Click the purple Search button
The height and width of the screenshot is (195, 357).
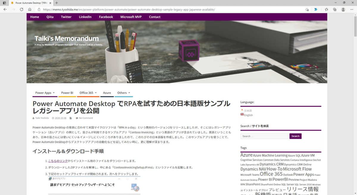pyautogui.click(x=295, y=136)
